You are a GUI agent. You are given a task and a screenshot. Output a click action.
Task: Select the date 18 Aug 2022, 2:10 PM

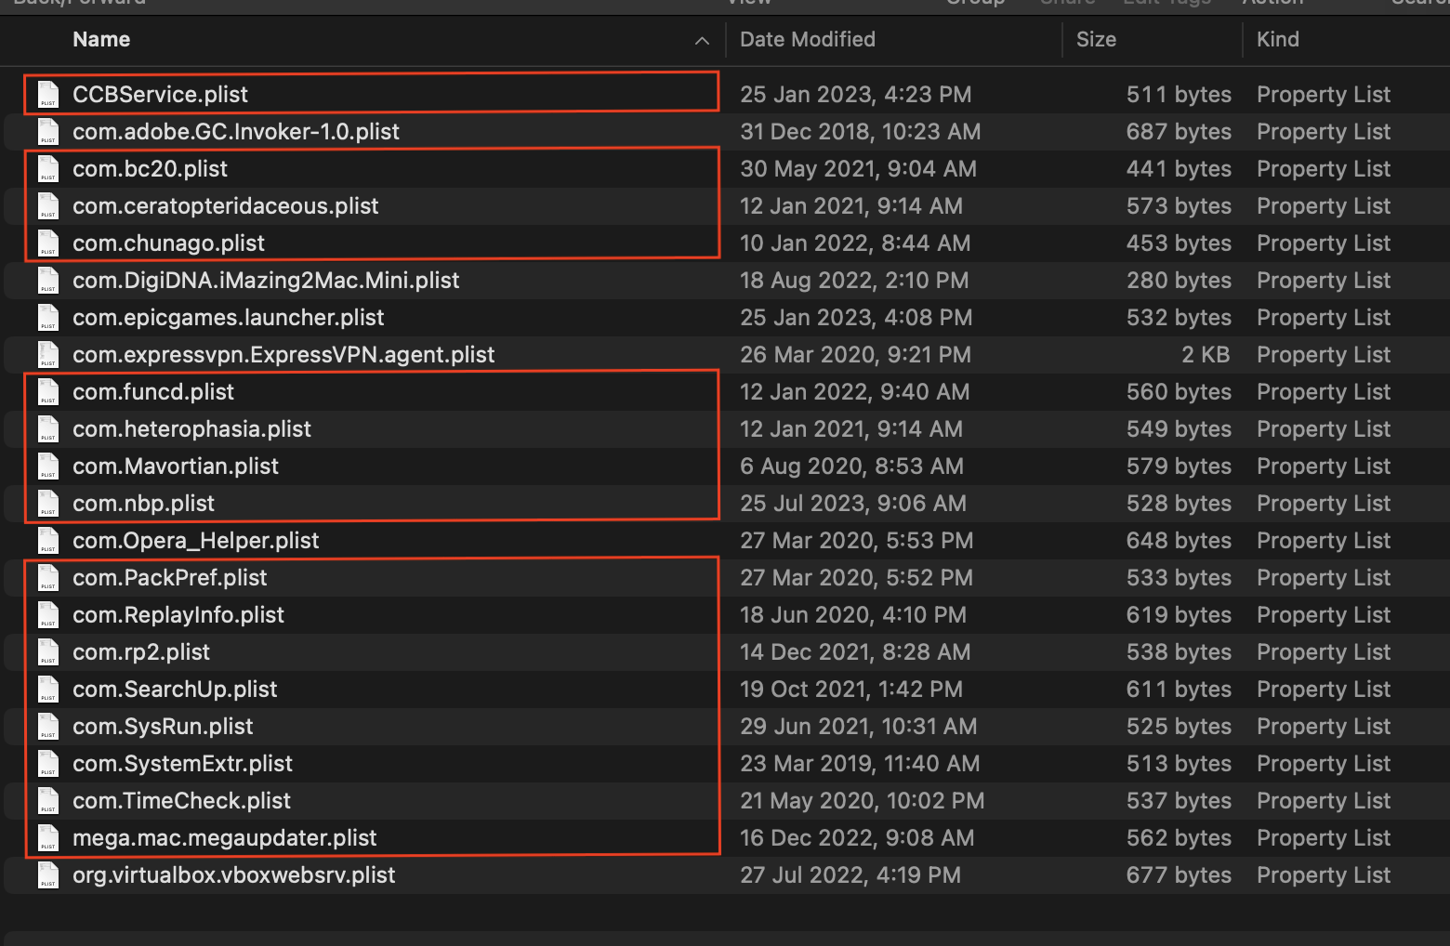point(854,280)
